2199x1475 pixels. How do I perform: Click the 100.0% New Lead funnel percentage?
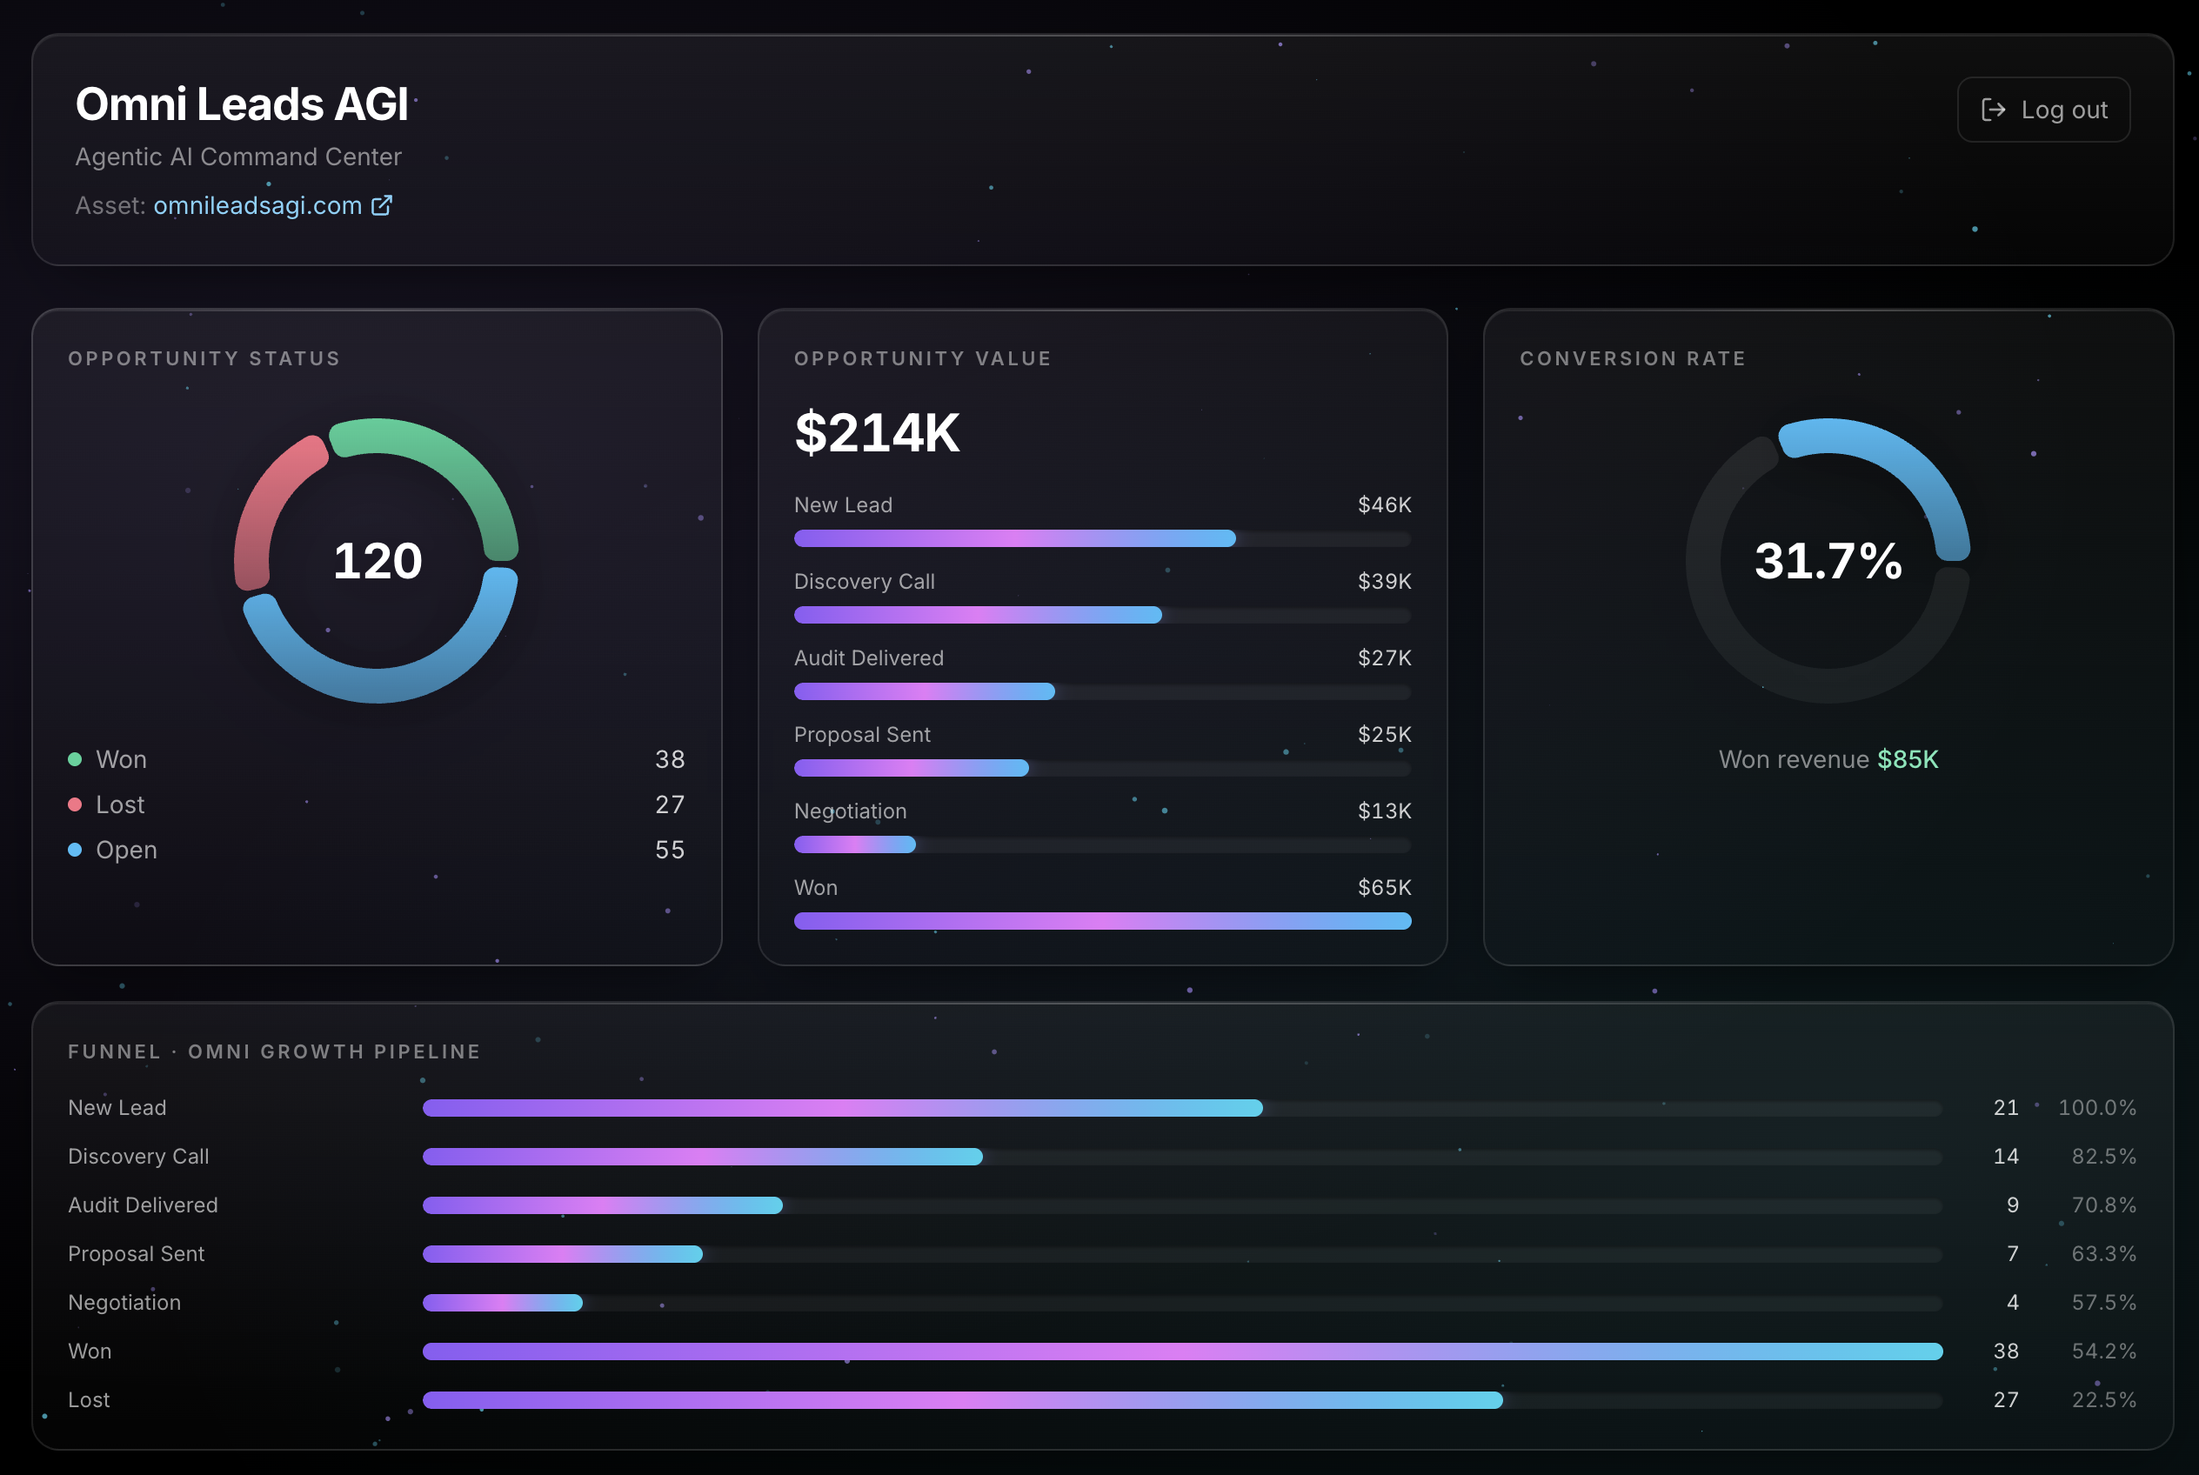click(2097, 1108)
